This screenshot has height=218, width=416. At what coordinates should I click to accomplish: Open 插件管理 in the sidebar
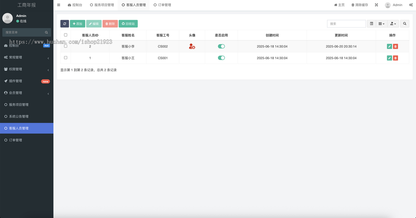27,81
